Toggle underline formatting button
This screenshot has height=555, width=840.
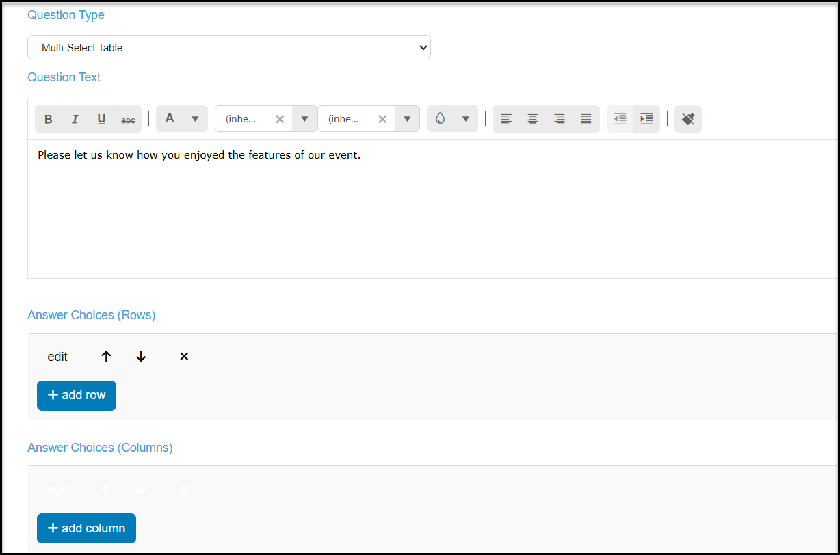coord(101,119)
